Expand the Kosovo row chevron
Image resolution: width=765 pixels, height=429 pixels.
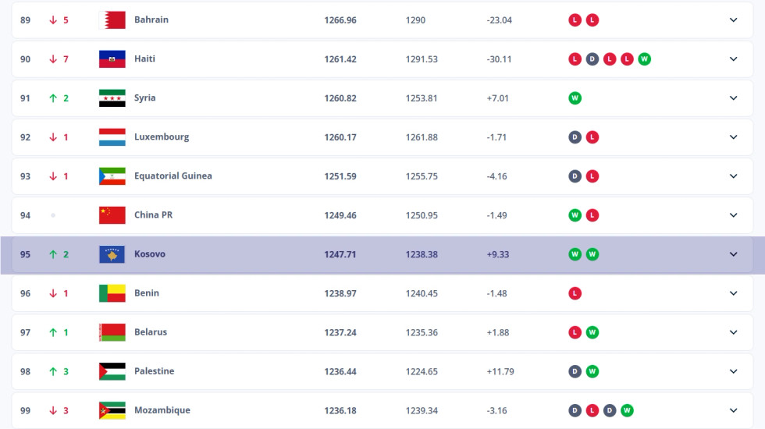[x=733, y=254]
